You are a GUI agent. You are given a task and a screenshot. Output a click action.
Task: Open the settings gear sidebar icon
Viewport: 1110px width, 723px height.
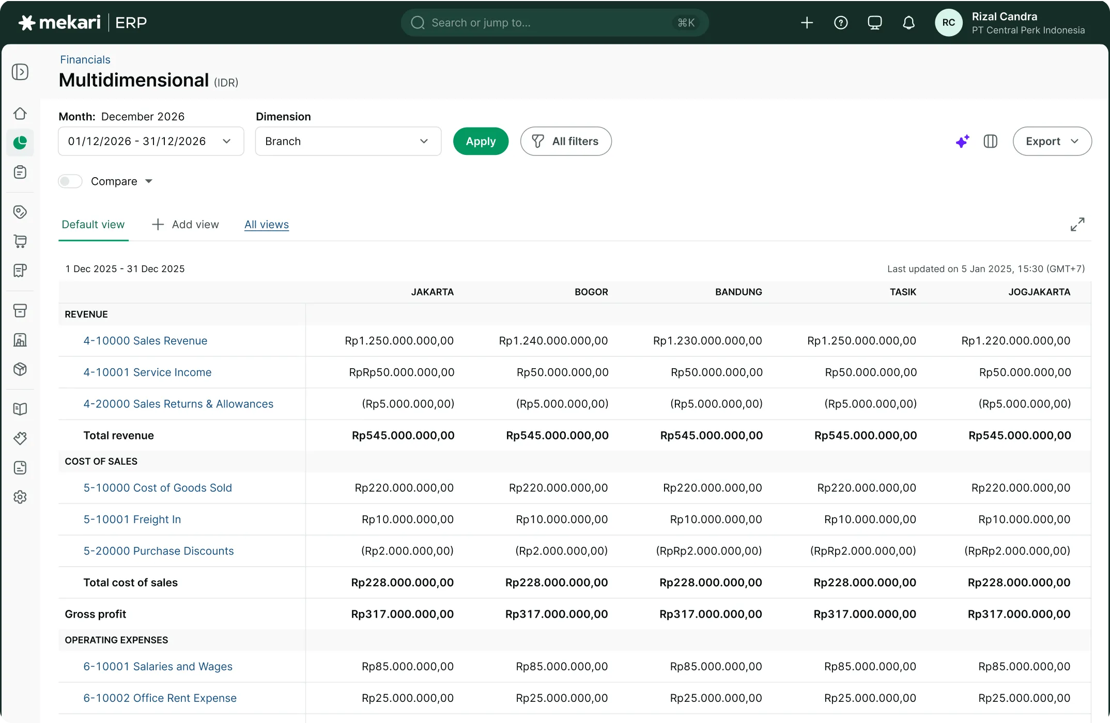click(x=20, y=497)
